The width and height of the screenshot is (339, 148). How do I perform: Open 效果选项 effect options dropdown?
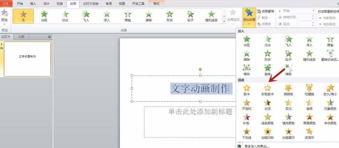coord(233,17)
